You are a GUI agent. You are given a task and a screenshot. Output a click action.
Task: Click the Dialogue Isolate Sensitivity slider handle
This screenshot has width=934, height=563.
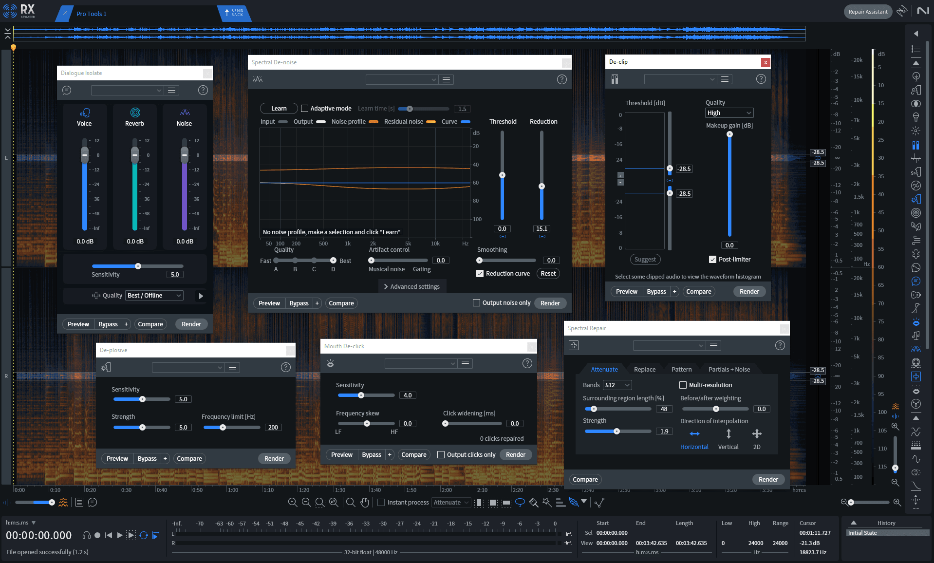(x=138, y=266)
